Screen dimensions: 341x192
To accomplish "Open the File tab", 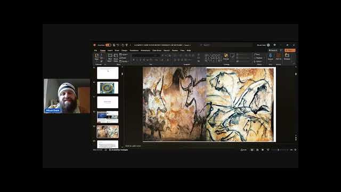I will (x=96, y=50).
